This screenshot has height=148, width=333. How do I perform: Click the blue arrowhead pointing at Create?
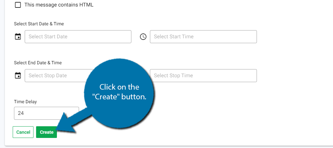click(x=65, y=125)
